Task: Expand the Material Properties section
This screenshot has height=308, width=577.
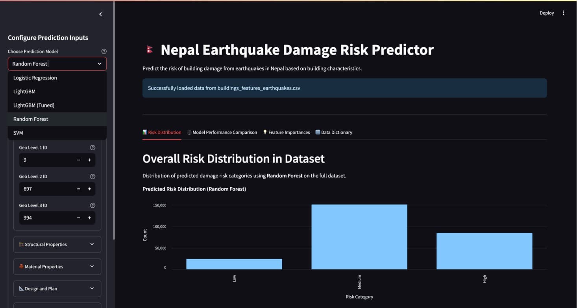Action: click(x=57, y=266)
